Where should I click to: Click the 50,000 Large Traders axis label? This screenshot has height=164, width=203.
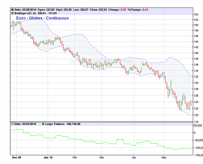coord(198,126)
